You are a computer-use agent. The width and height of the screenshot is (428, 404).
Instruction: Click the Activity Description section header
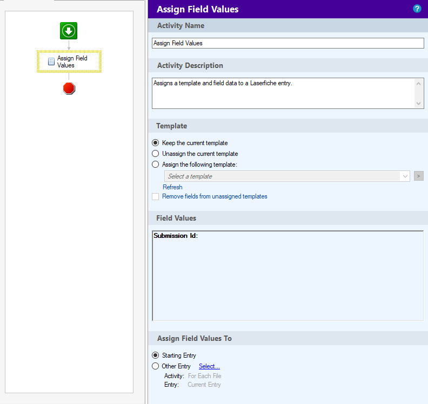(x=190, y=65)
